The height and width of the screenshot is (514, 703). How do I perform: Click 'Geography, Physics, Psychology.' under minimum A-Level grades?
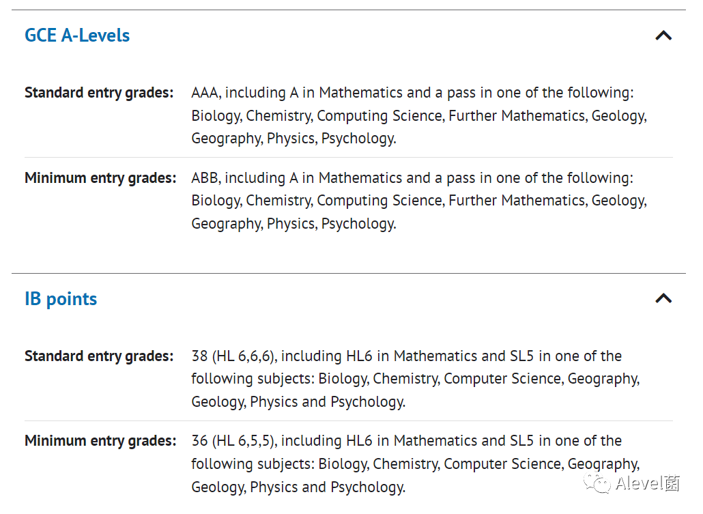pyautogui.click(x=293, y=223)
